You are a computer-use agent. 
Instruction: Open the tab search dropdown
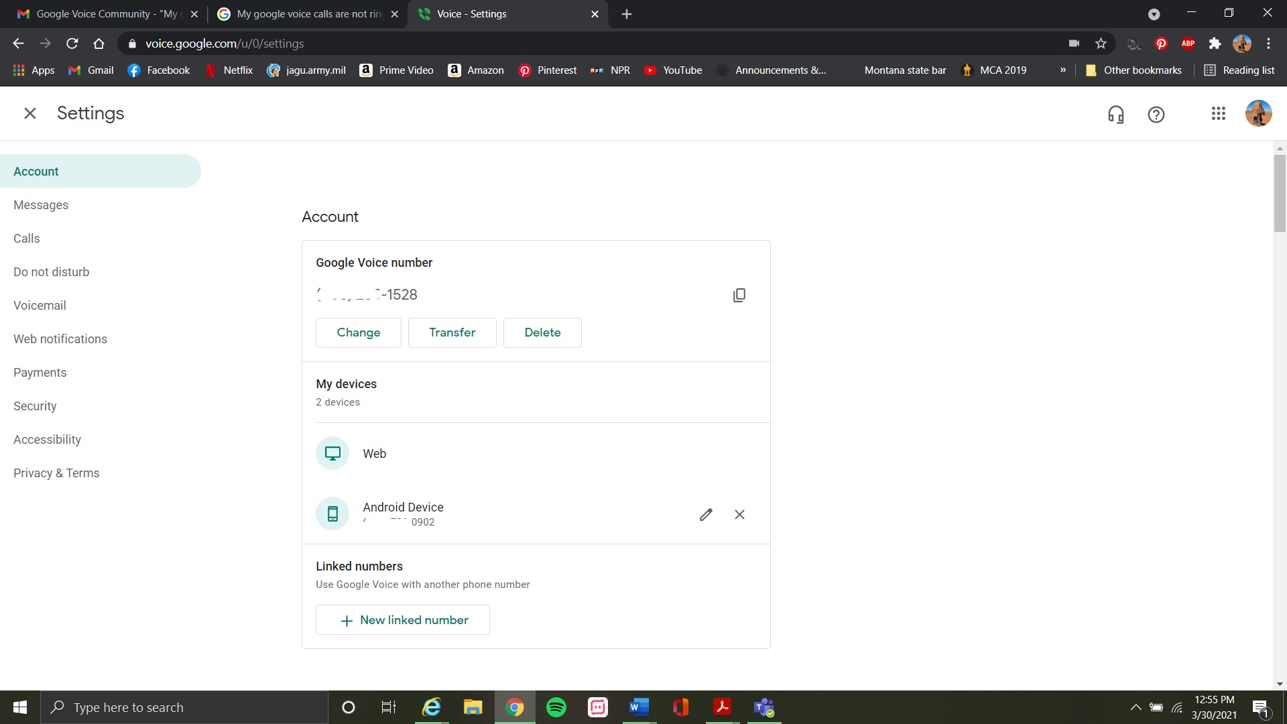click(1154, 14)
